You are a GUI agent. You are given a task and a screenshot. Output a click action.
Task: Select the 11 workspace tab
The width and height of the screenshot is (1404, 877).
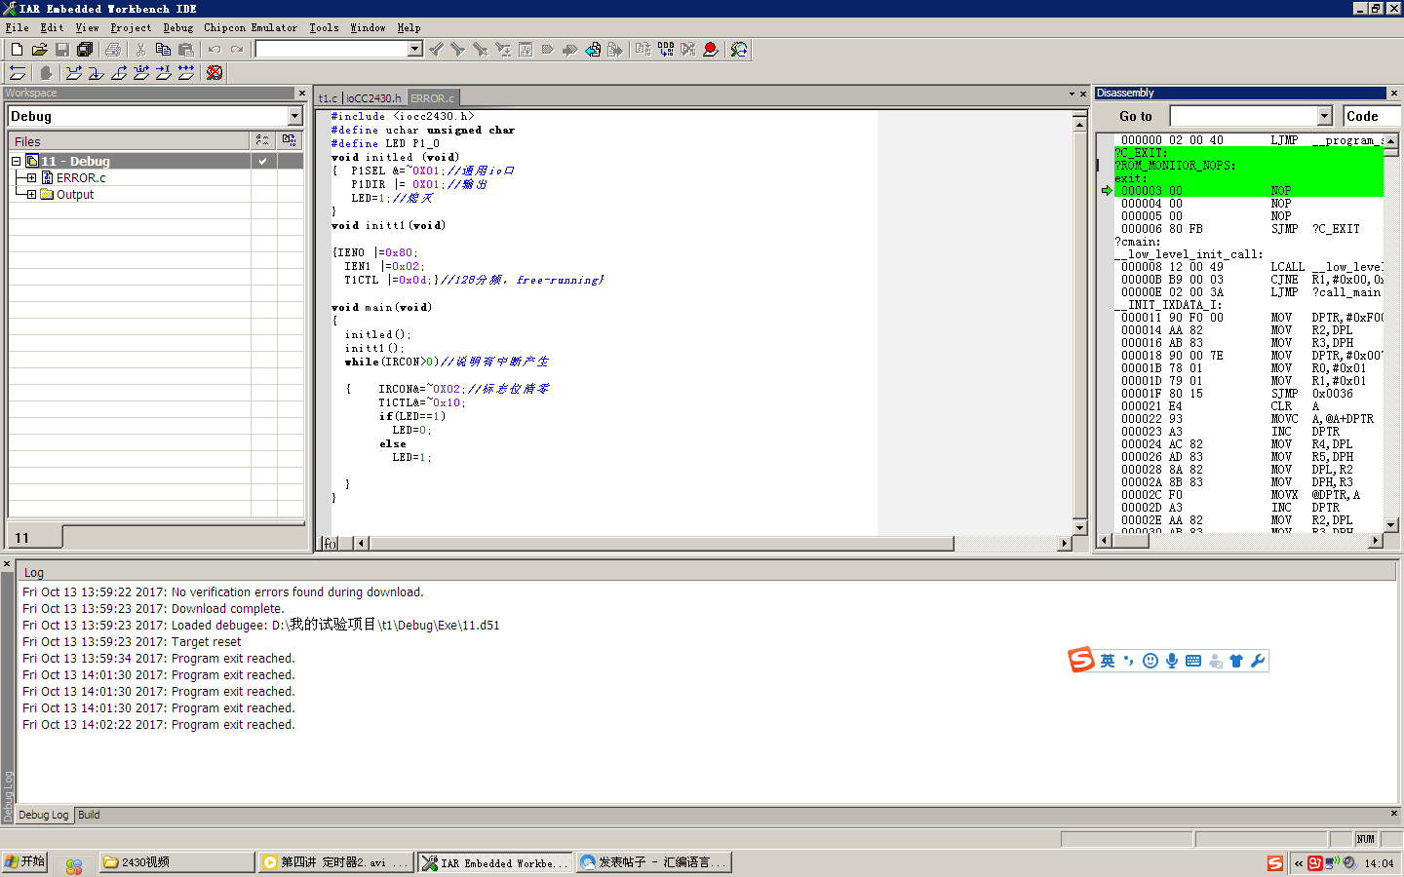coord(35,537)
